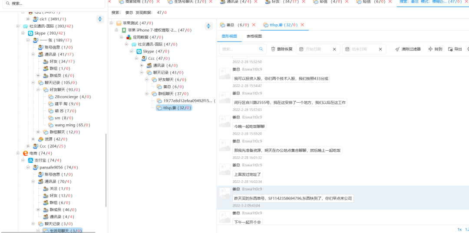The height and width of the screenshot is (233, 469).
Task: Click the 资源 (42/0) folder icon
Action: click(x=41, y=139)
